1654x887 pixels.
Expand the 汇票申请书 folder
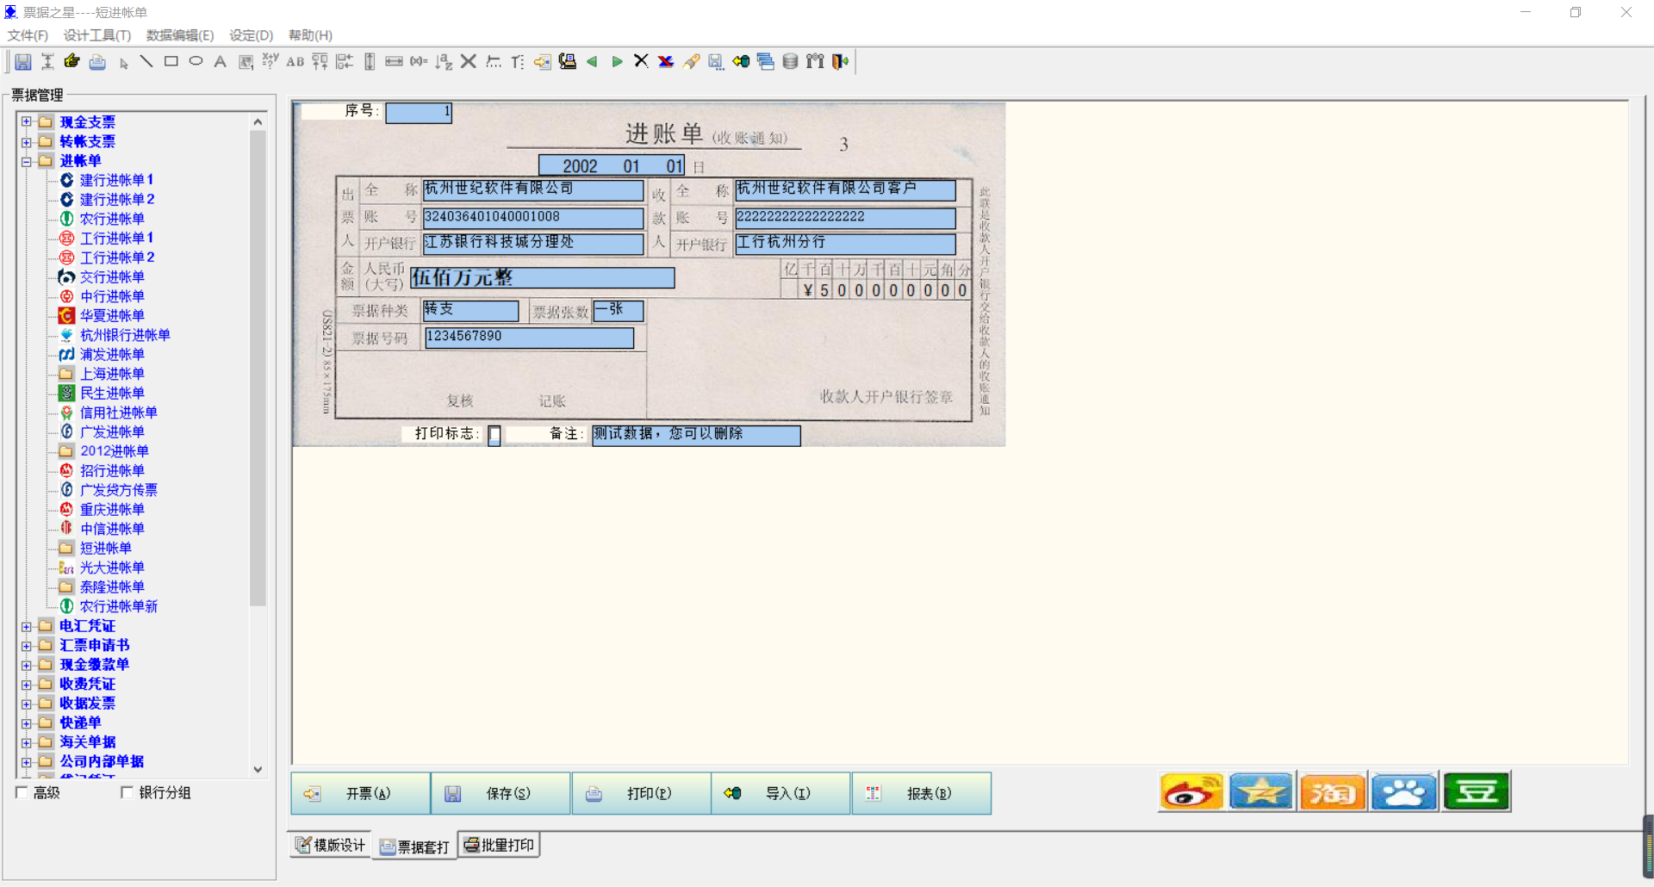pyautogui.click(x=26, y=646)
